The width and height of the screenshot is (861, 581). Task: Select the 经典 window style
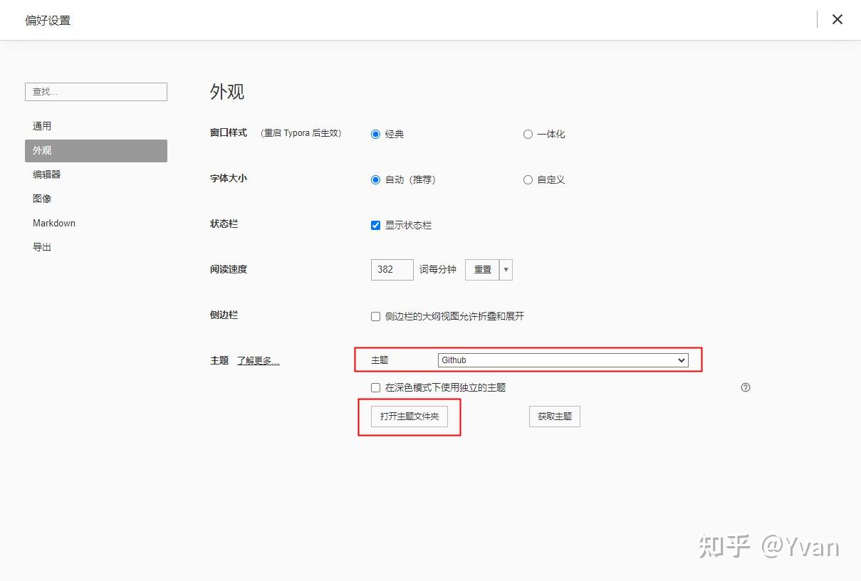[375, 134]
